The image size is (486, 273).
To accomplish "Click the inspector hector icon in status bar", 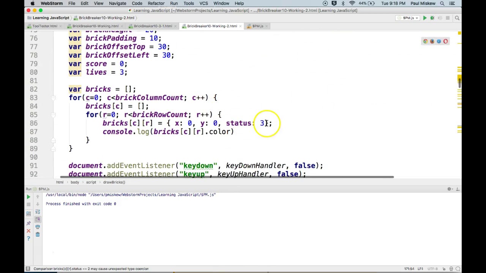I will click(x=451, y=269).
